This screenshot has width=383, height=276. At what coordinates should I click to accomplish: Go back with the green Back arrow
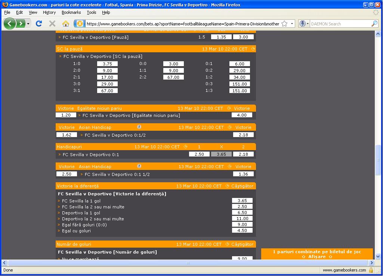[9, 24]
